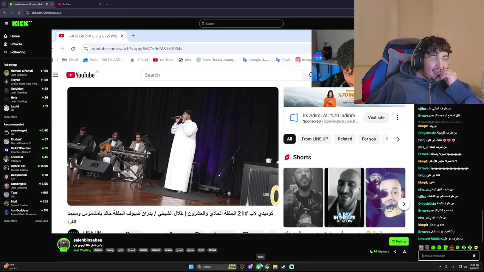
Task: Reload the streamed YouTube page
Action: click(73, 49)
